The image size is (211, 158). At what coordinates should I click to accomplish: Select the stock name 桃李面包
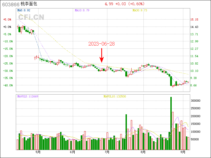(29, 4)
